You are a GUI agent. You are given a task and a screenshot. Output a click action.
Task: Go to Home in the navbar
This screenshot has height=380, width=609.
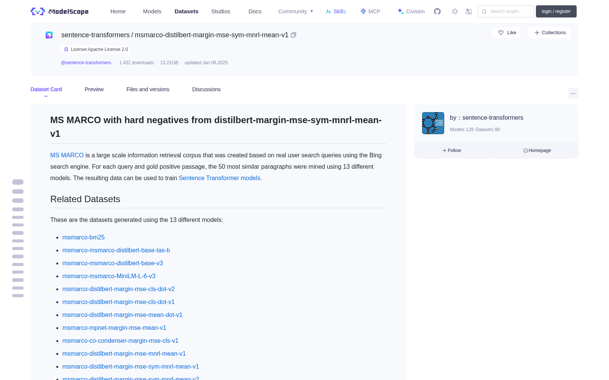(118, 11)
